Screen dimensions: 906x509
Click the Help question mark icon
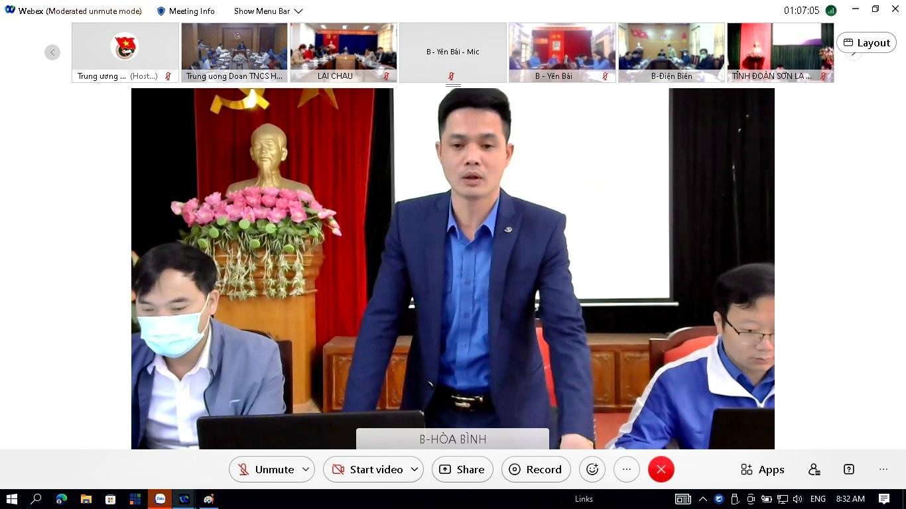pos(848,469)
